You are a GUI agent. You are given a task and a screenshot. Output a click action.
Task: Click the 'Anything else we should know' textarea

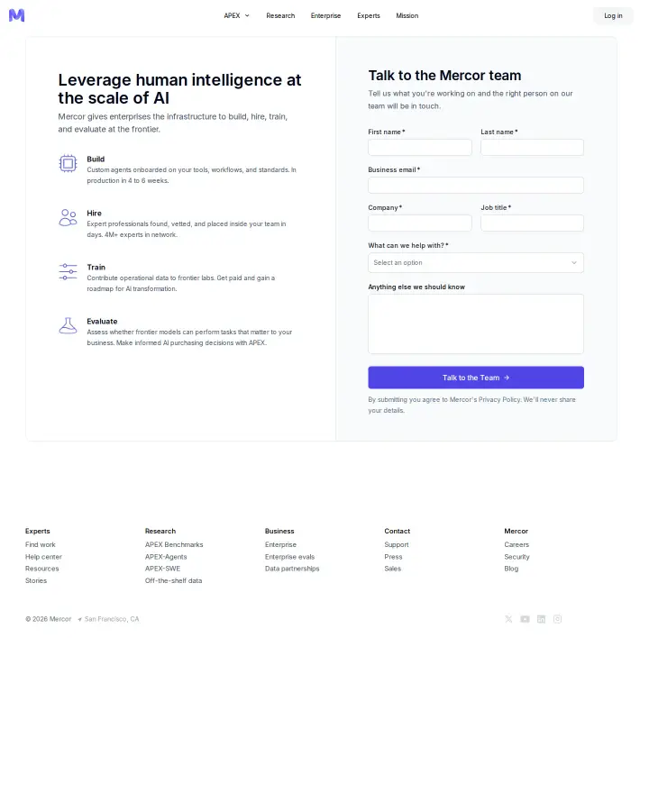pyautogui.click(x=476, y=323)
